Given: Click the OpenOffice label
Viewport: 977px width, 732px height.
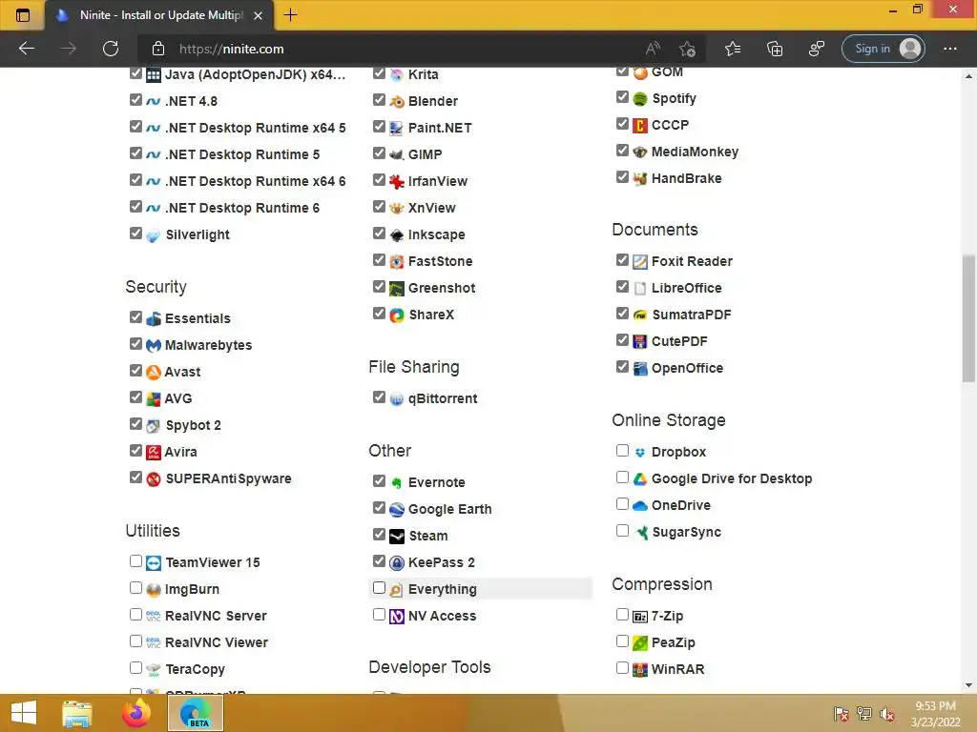Looking at the screenshot, I should 687,369.
